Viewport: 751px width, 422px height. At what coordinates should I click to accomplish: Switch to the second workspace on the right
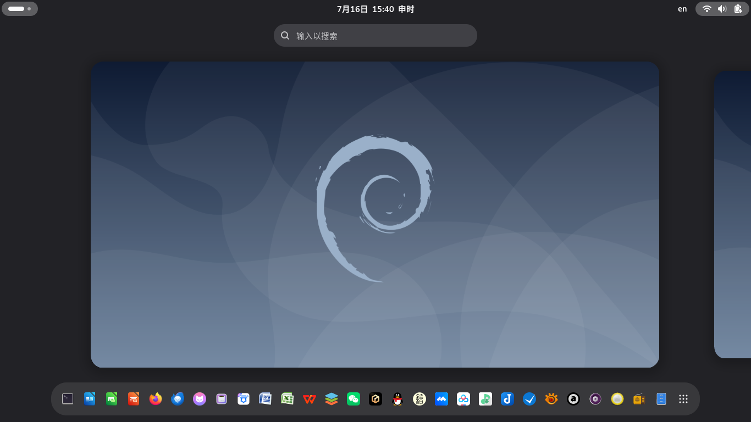click(x=732, y=214)
